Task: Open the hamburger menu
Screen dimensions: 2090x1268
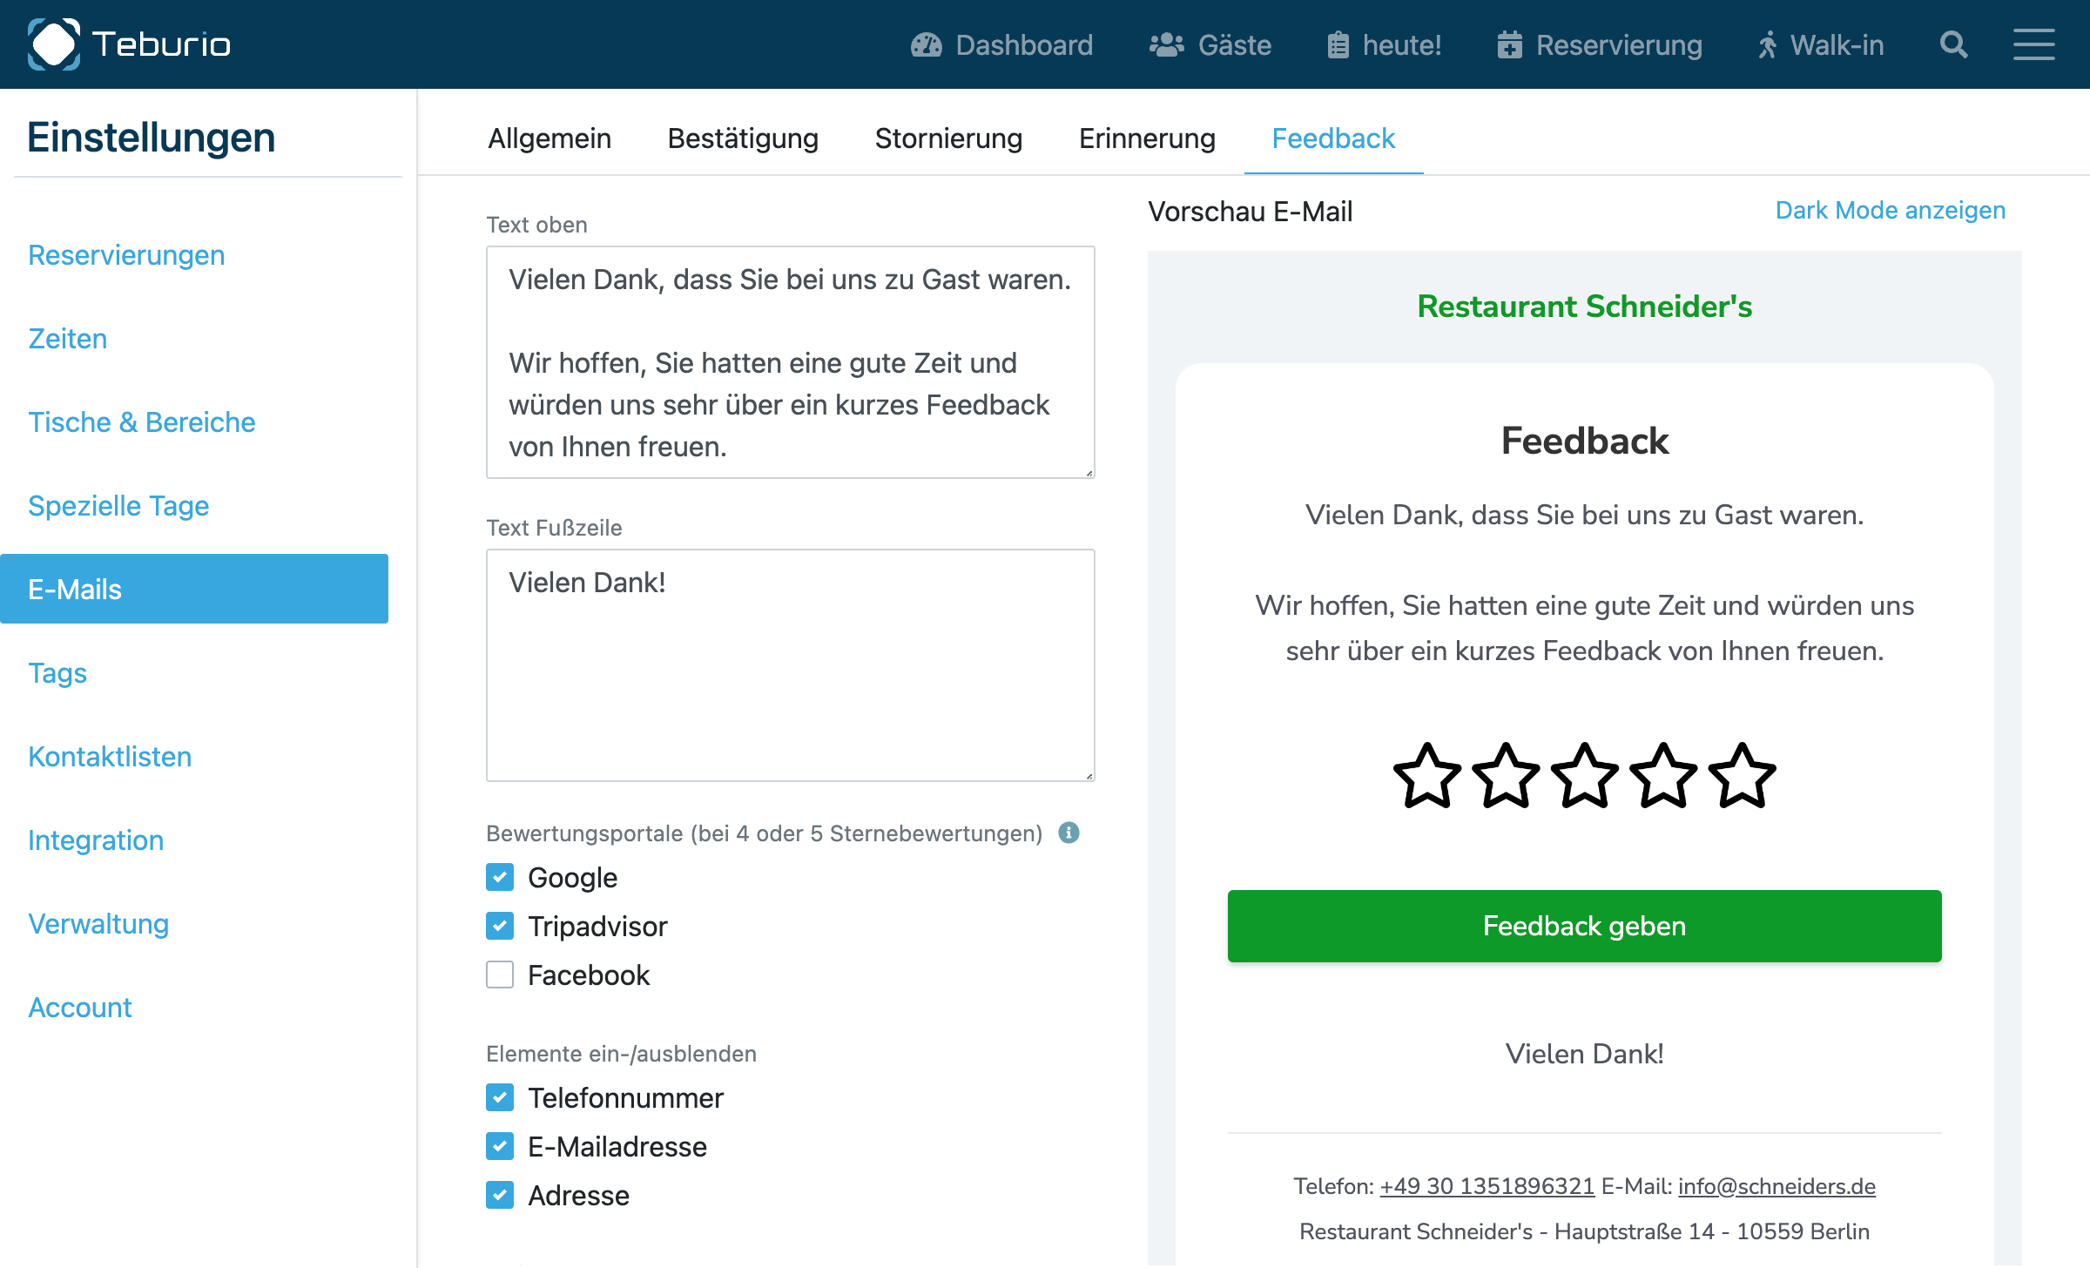Action: 2034,44
